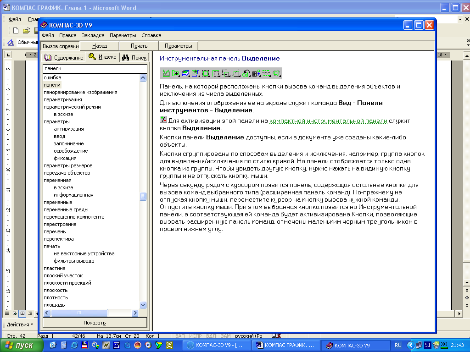Open Word's Действия drawing dropdown
470x352 pixels.
coord(20,324)
